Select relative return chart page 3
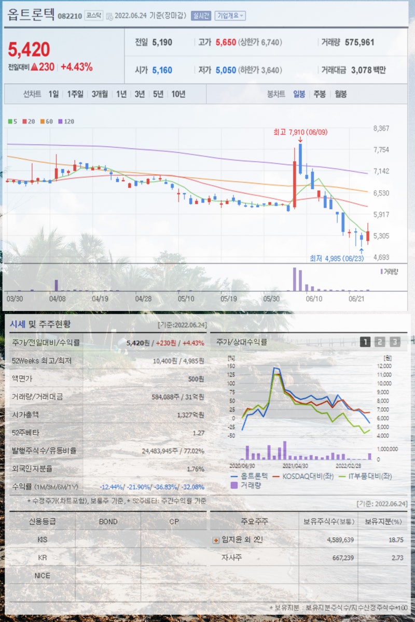415x622 pixels. point(395,342)
